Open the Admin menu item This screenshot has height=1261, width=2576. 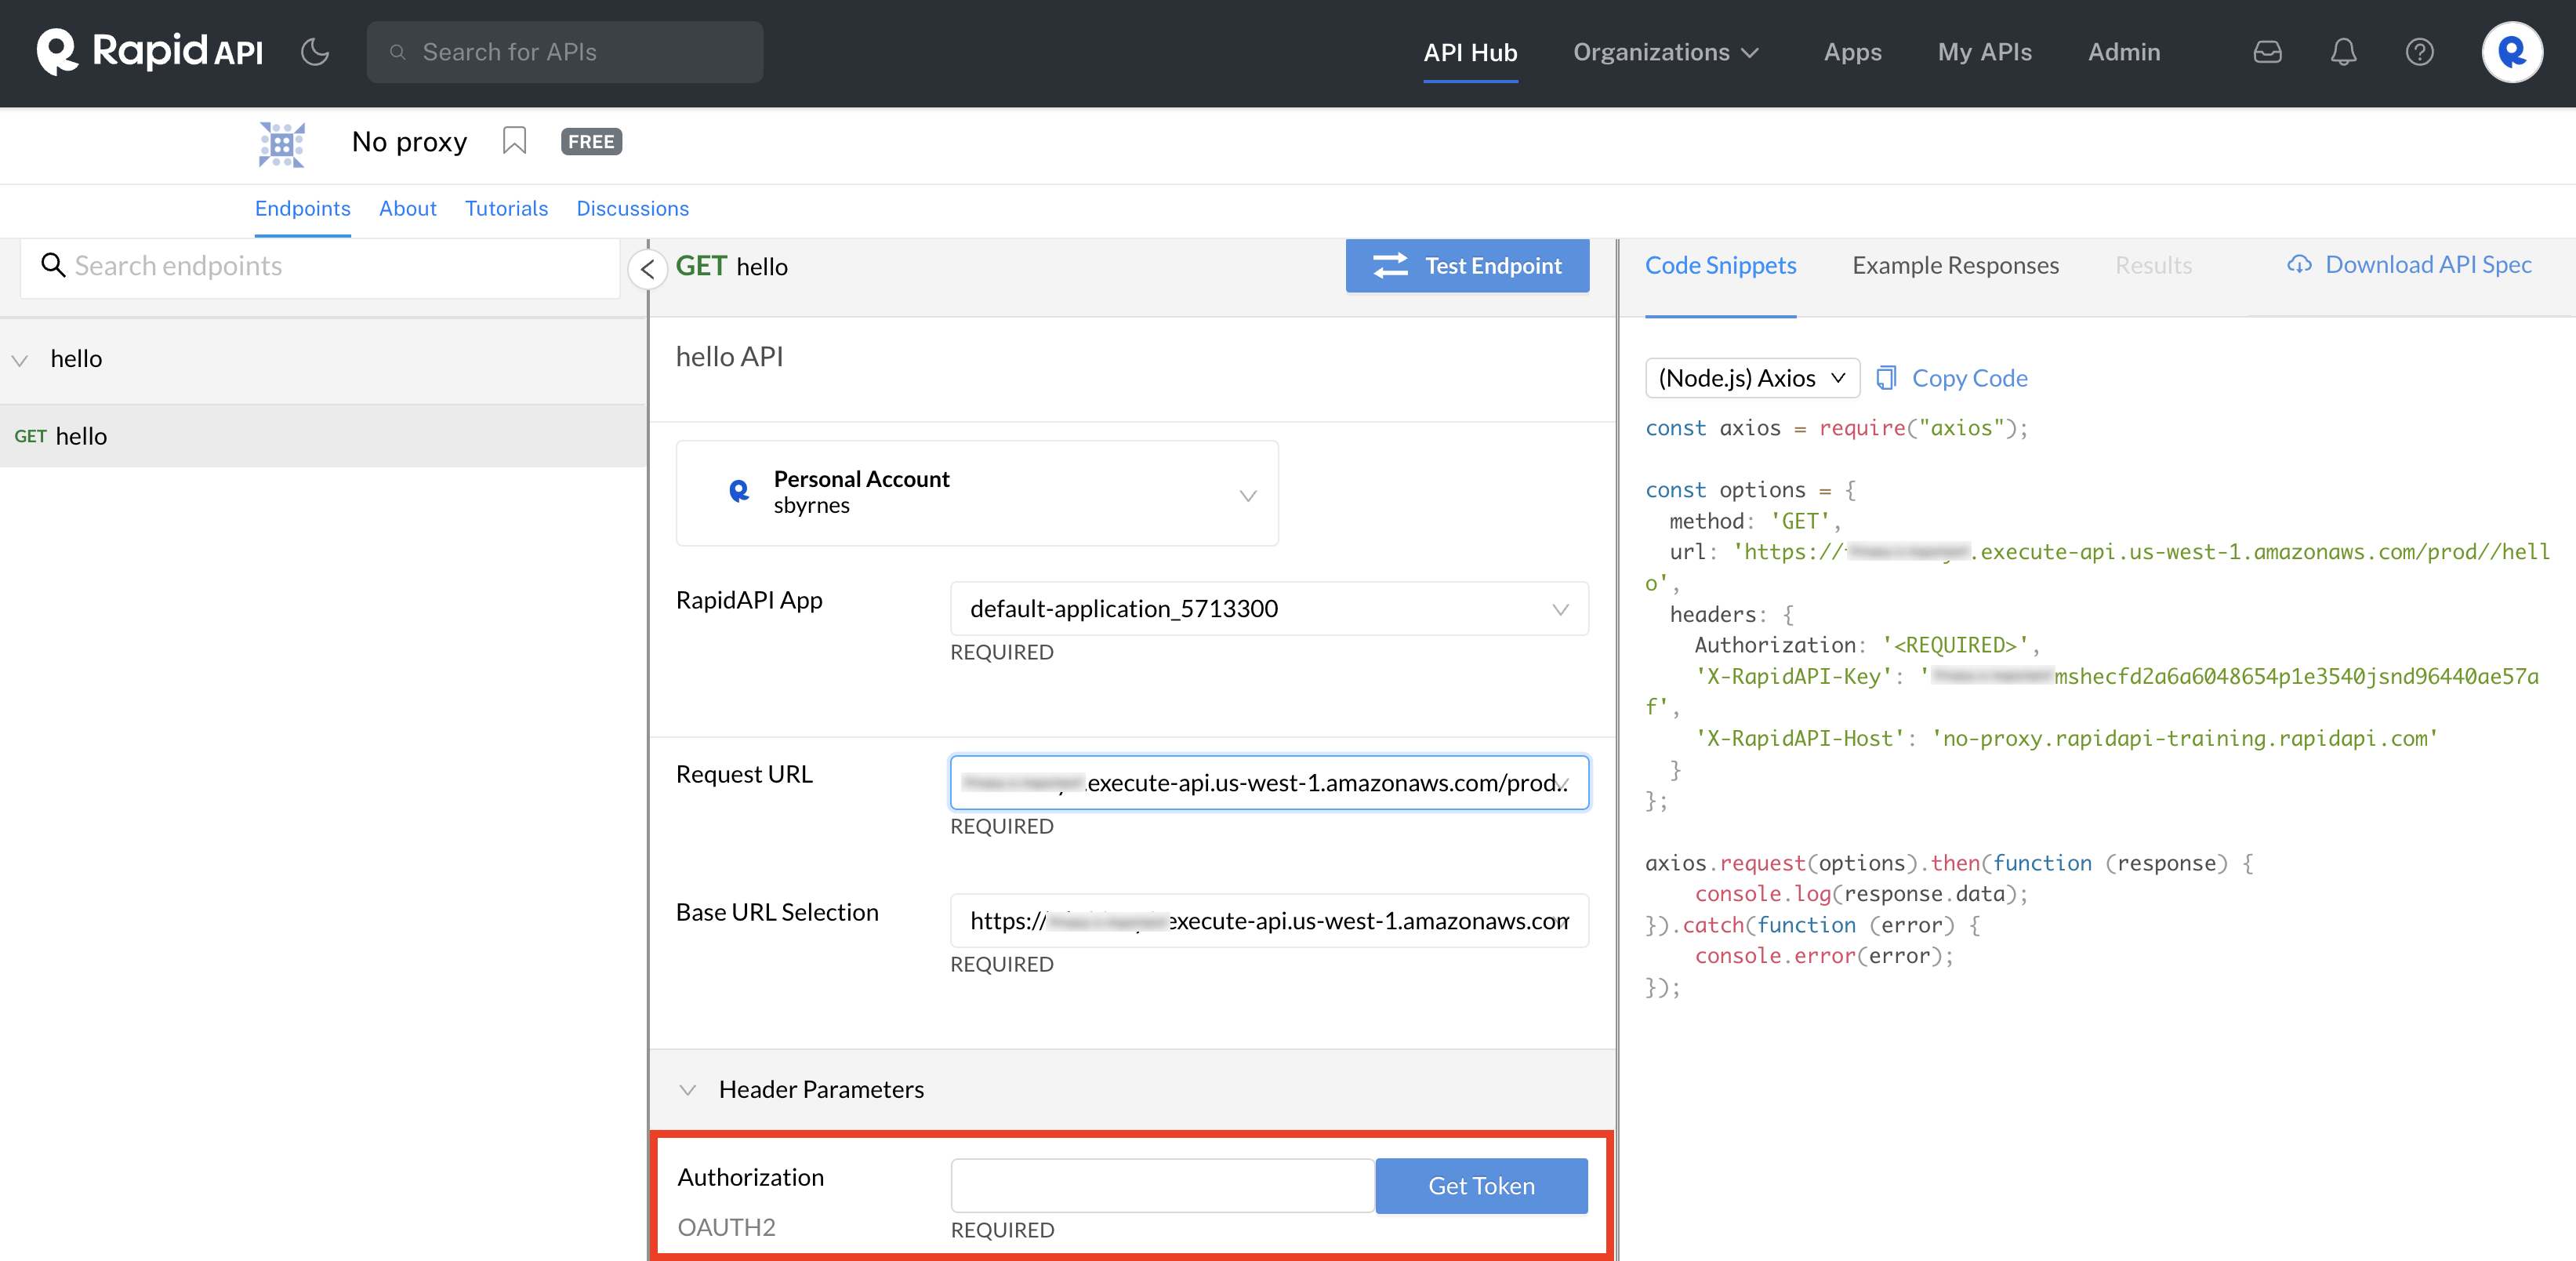click(x=2124, y=52)
